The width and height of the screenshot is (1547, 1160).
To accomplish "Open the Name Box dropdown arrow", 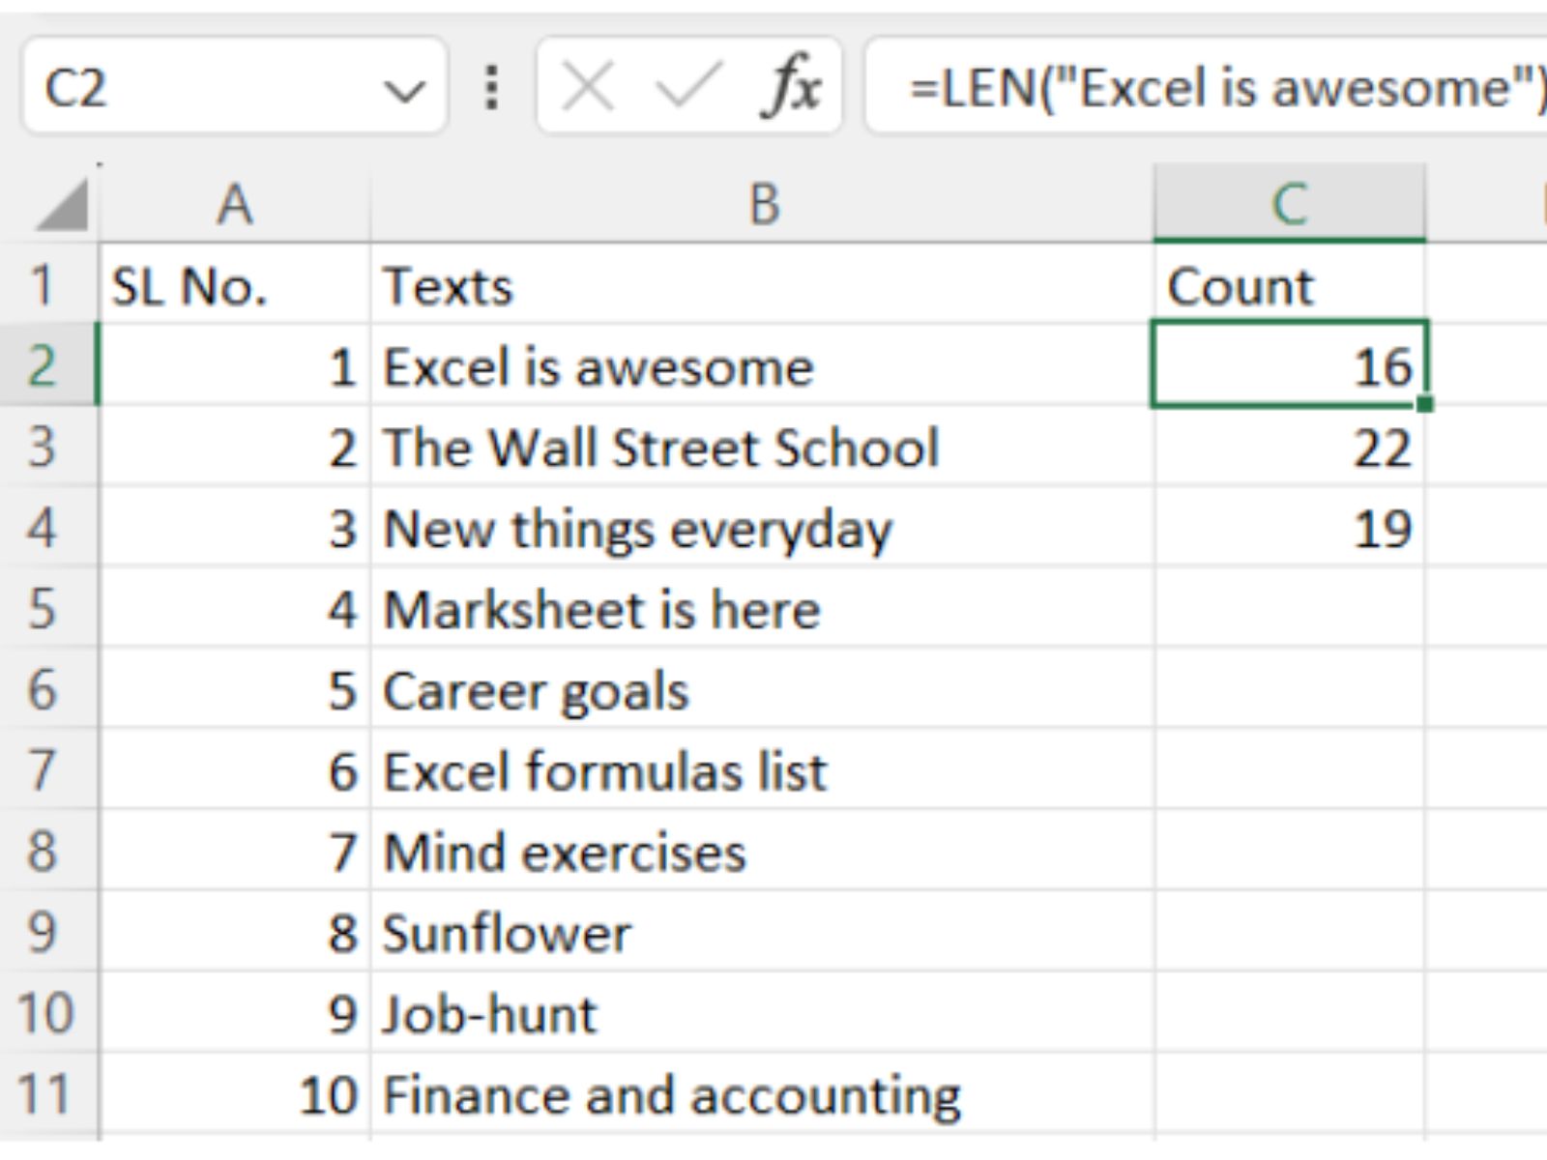I will pyautogui.click(x=406, y=89).
